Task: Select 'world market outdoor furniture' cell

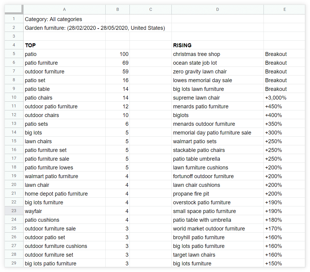Action: 217,228
